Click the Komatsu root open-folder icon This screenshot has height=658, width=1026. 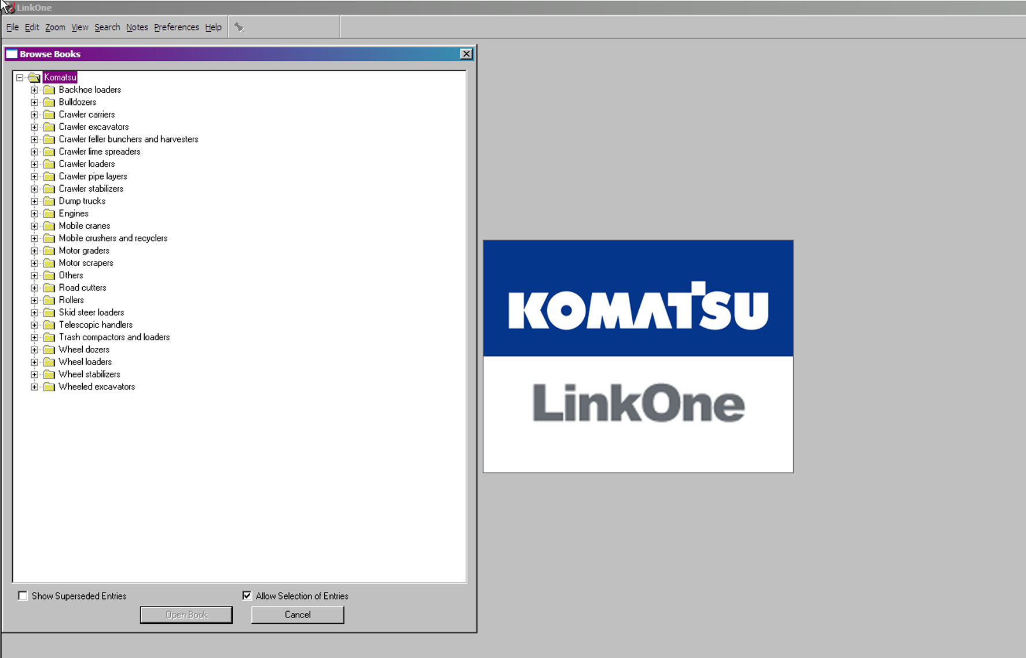click(35, 78)
